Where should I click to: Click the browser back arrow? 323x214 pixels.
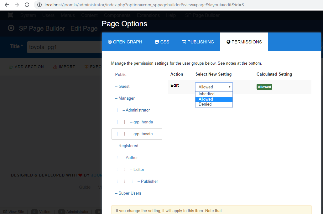tap(7, 5)
